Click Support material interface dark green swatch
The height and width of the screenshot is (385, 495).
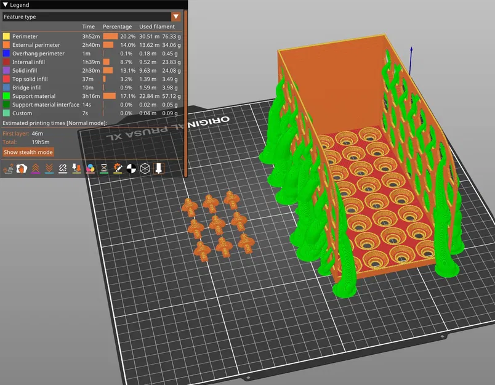pos(6,105)
